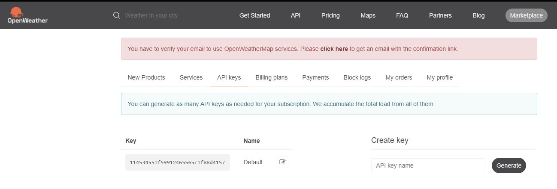The width and height of the screenshot is (557, 189).
Task: Go to the Pricing page
Action: (x=330, y=15)
